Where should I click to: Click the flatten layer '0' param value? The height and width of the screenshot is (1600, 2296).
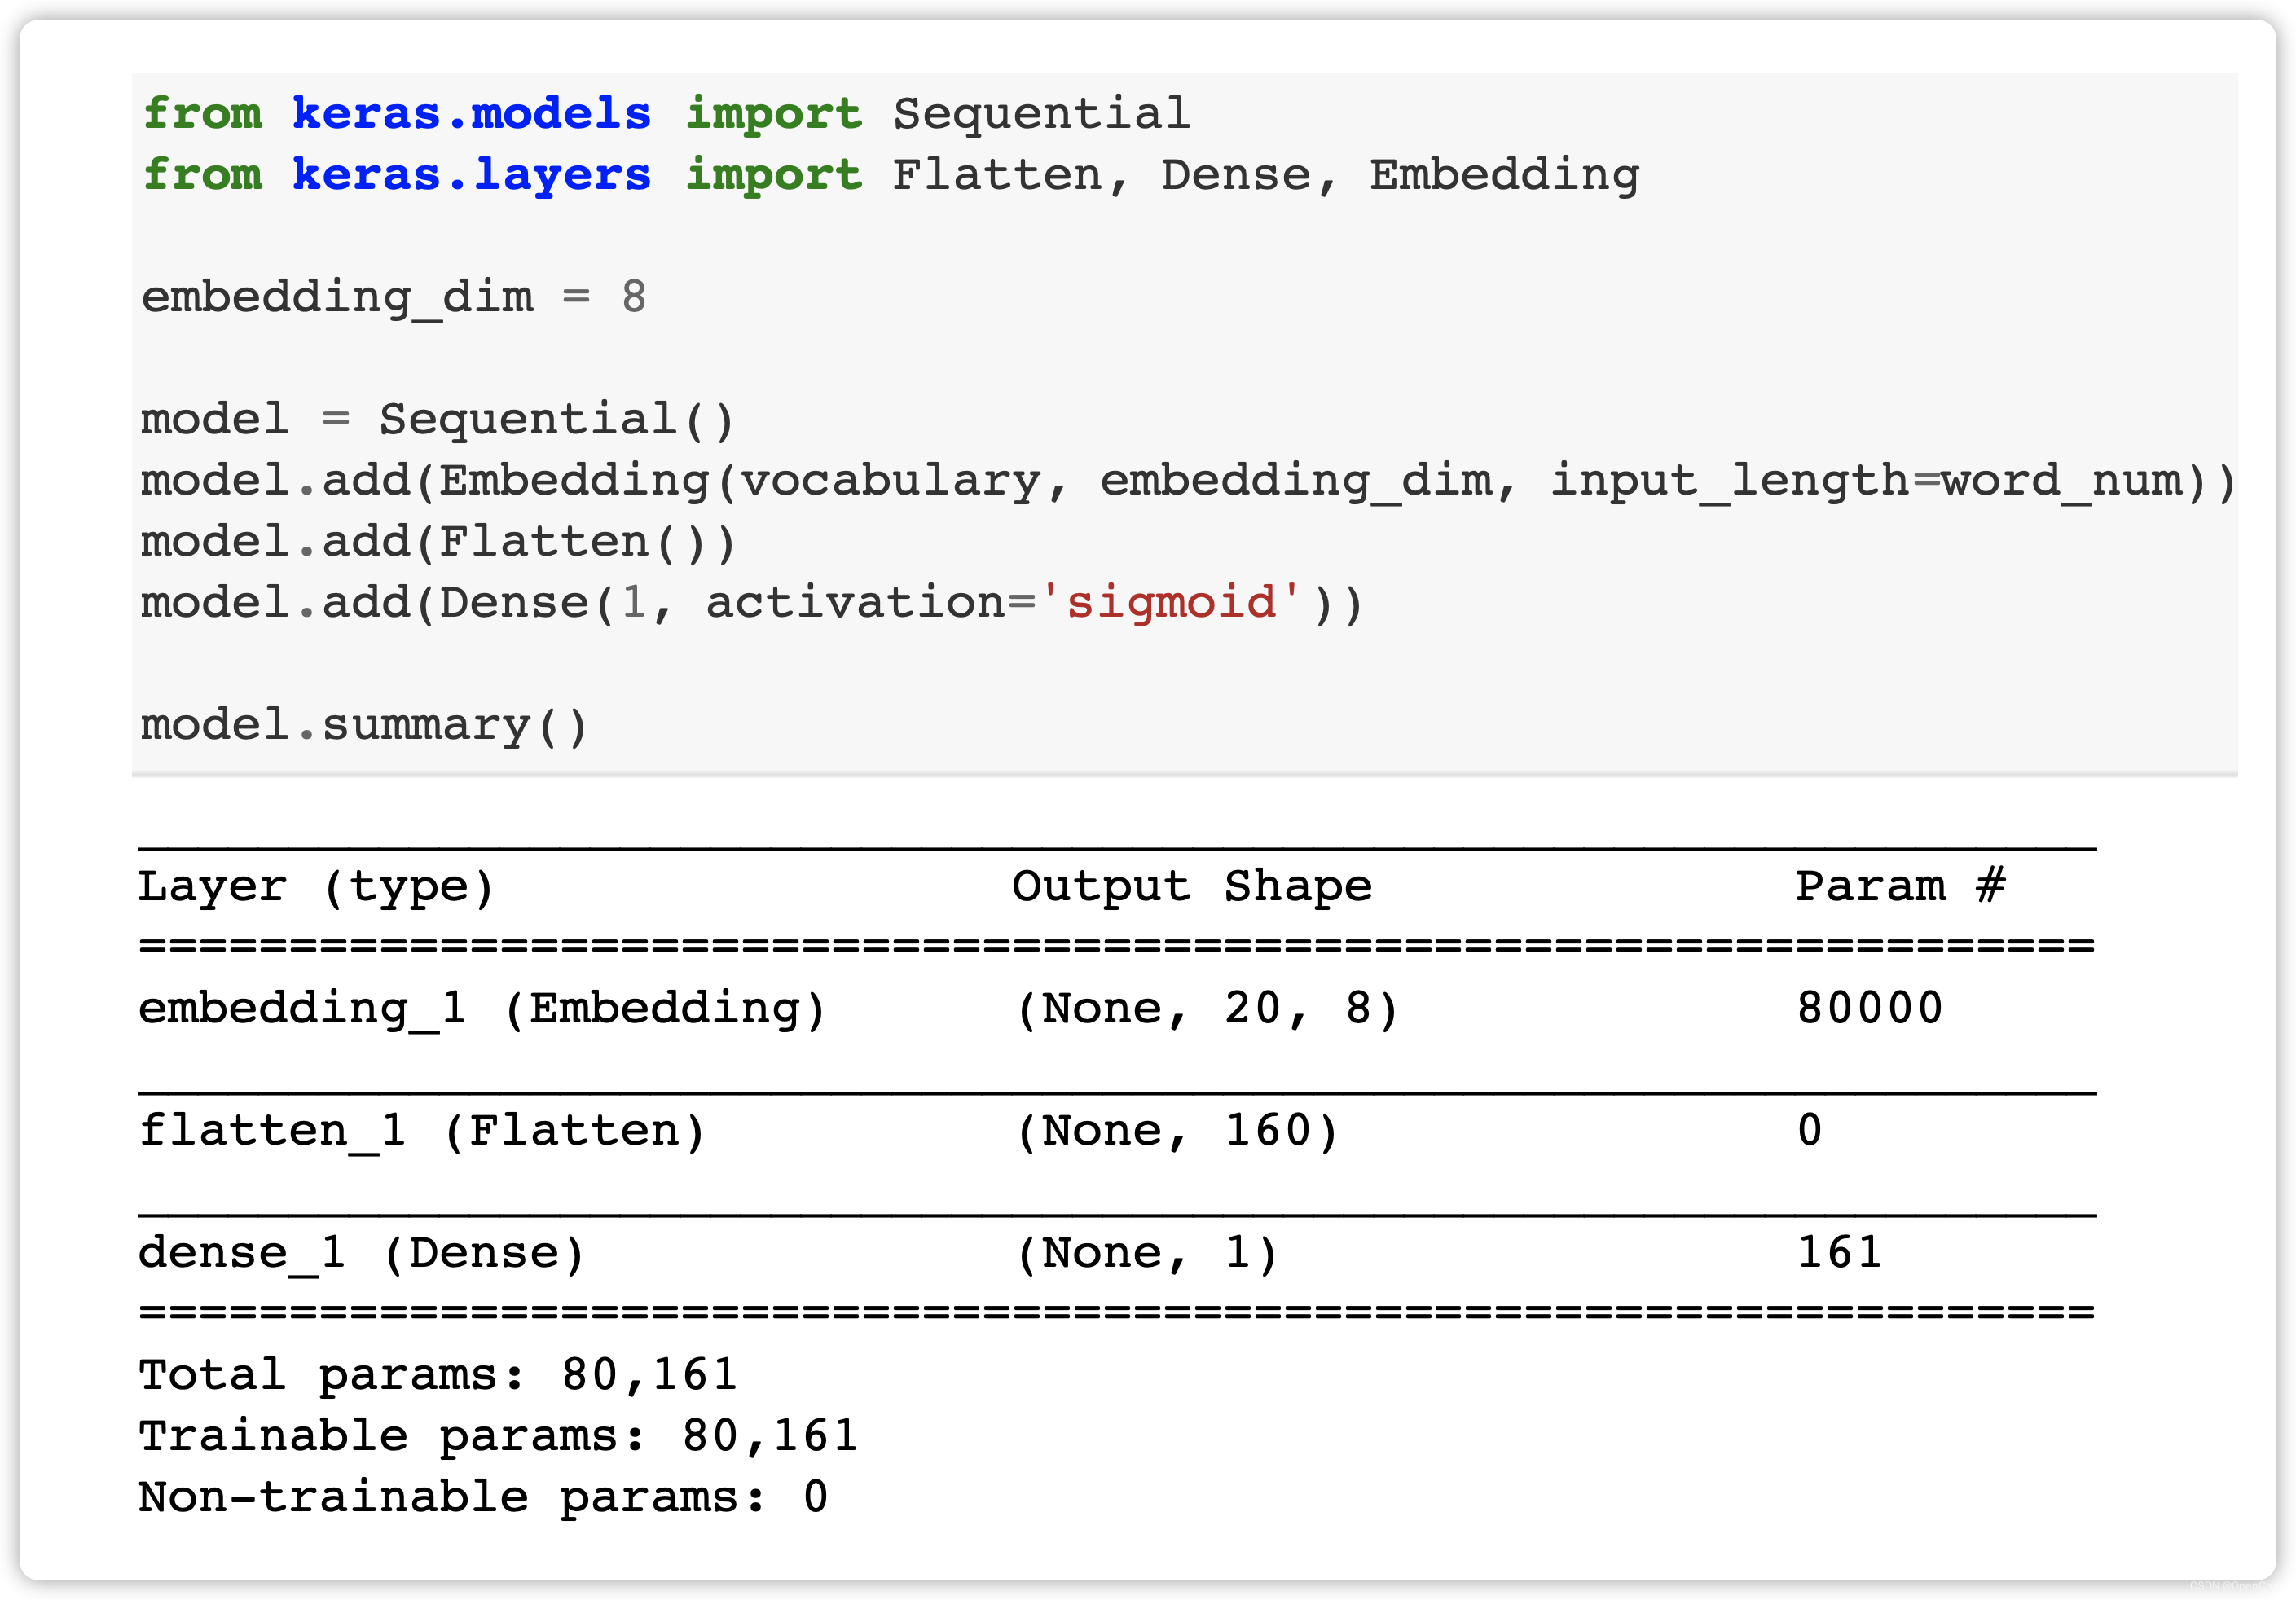(x=1810, y=1131)
